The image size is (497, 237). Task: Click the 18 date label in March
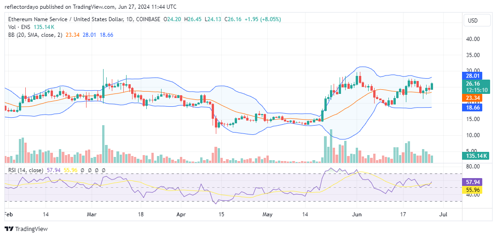click(x=141, y=214)
